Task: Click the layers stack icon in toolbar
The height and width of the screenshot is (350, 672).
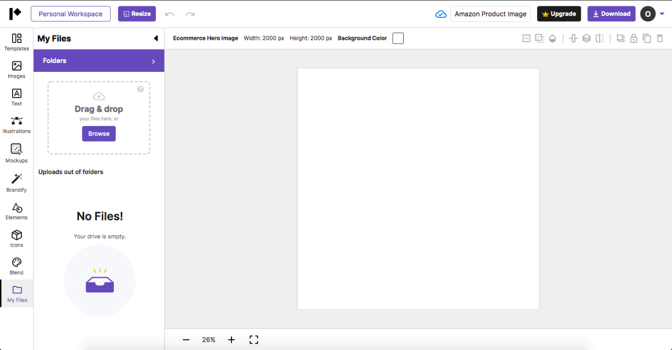Action: click(586, 38)
